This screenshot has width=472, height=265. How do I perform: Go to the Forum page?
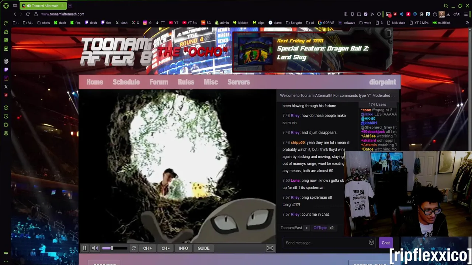coord(159,82)
